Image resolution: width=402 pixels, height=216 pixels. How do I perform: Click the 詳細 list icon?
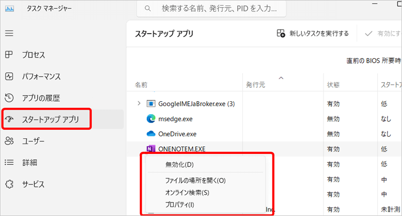pos(9,162)
